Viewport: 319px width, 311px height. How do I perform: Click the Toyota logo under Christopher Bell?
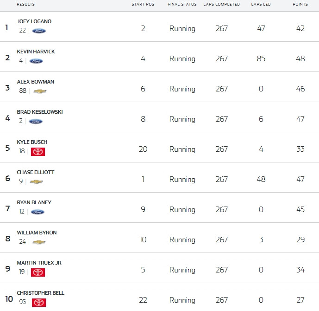[39, 303]
